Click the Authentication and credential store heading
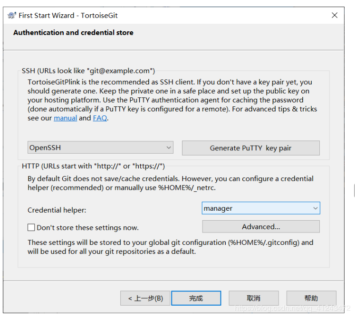Screen dimensions: 355x317 point(73,33)
